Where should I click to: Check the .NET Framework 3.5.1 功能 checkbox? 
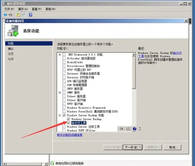pos(64,54)
